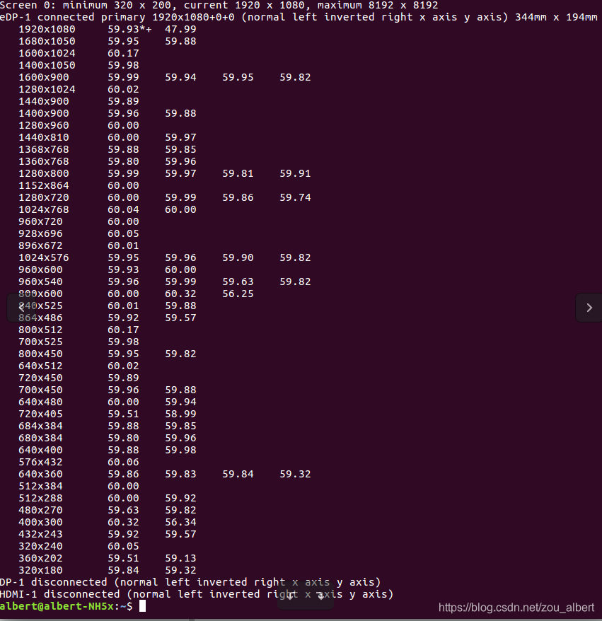Image resolution: width=602 pixels, height=621 pixels.
Task: Click the 1368x768 resolution entry
Action: 44,149
